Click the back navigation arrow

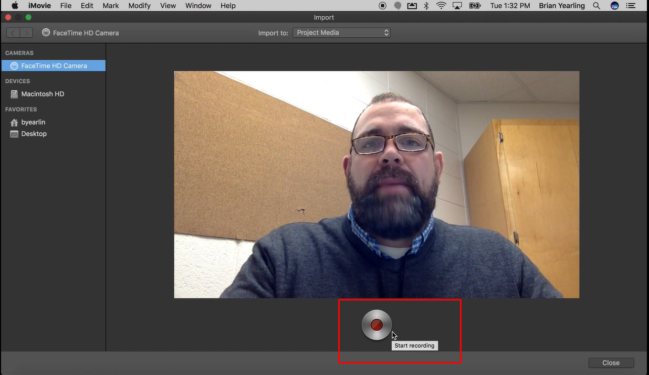point(12,32)
